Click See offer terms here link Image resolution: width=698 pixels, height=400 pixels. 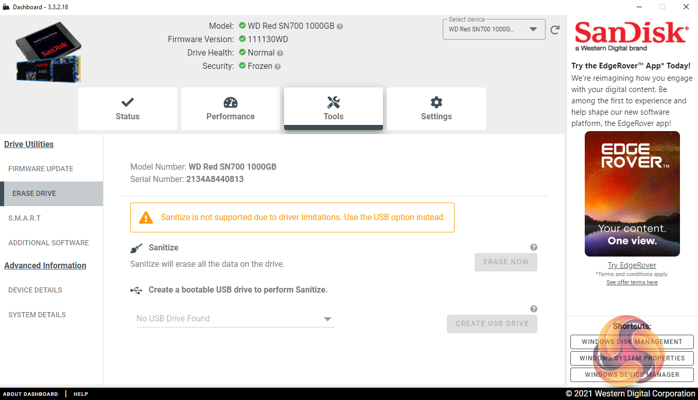pos(632,282)
